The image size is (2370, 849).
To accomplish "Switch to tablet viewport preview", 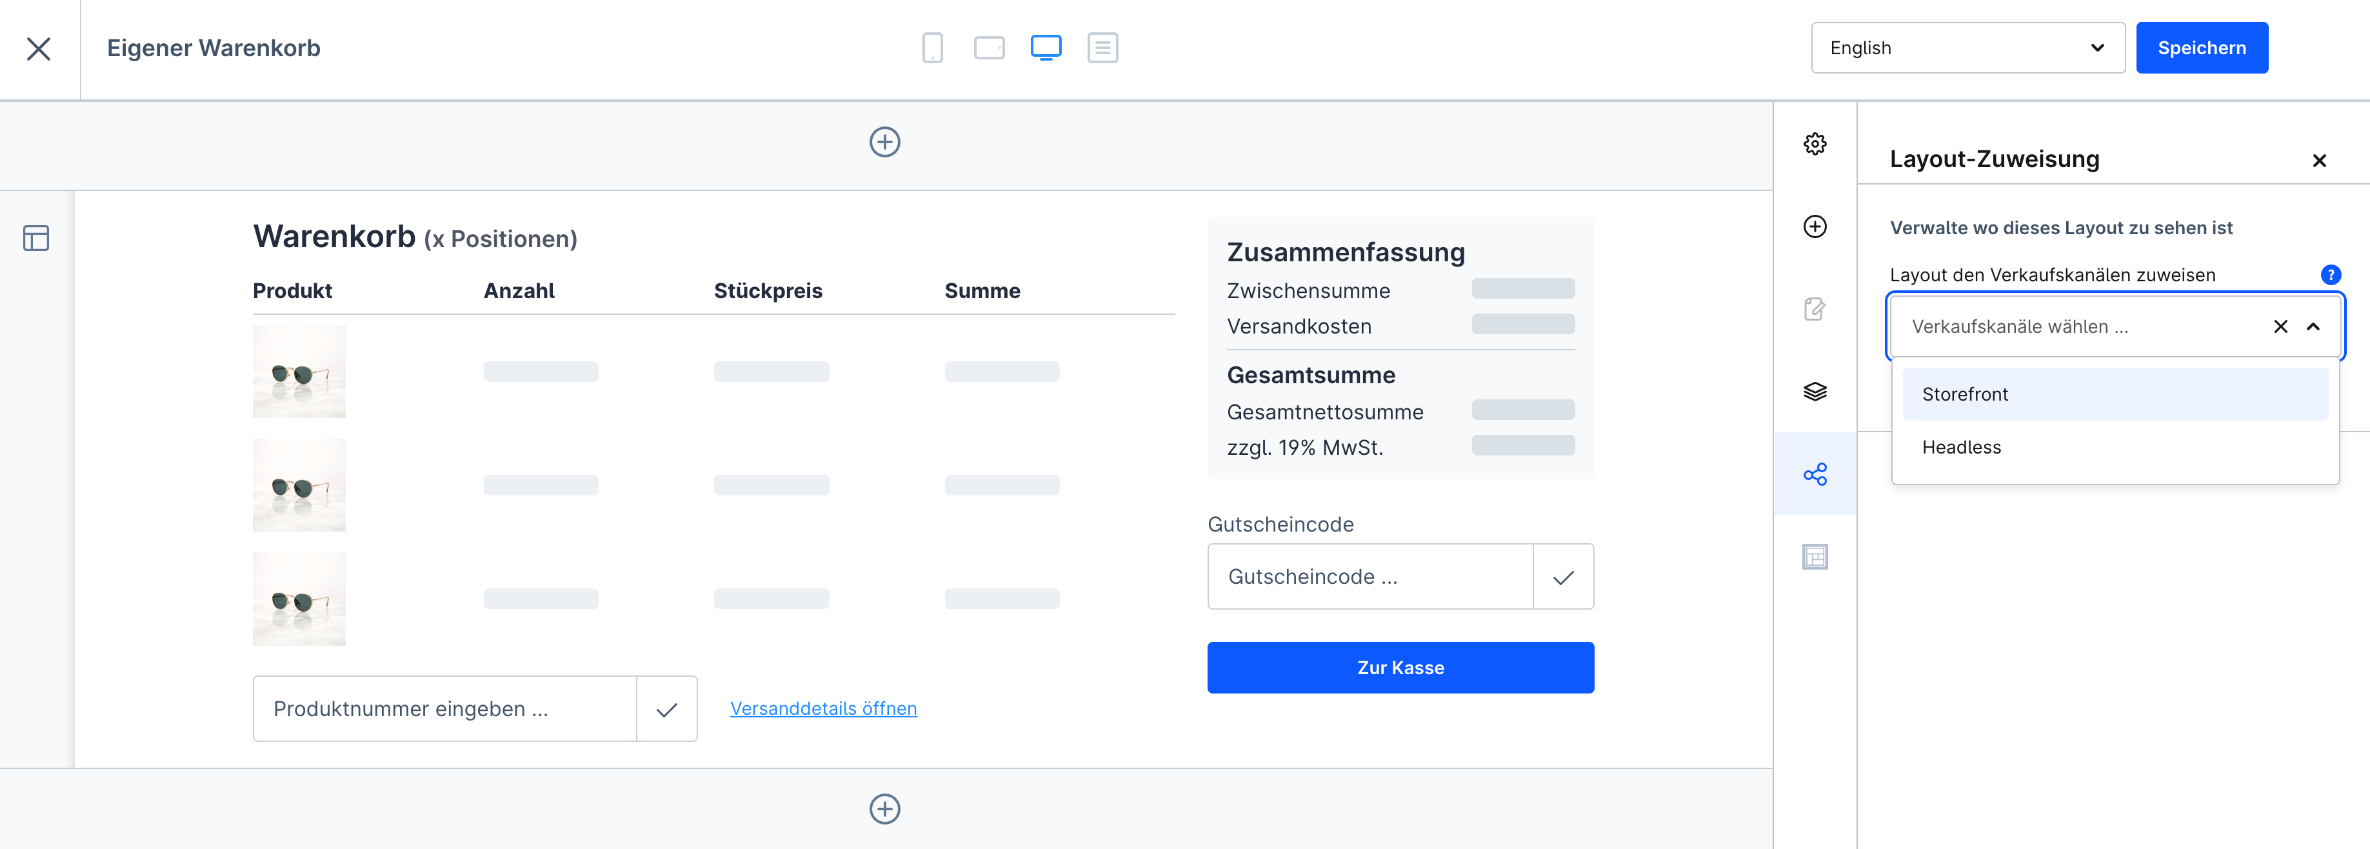I will point(989,48).
